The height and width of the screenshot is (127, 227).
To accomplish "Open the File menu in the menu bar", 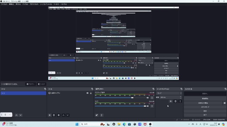I will 4,4.
